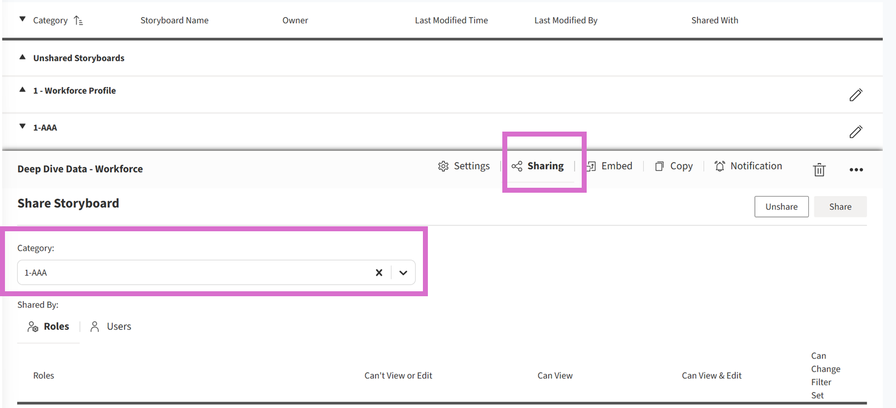Select the Copy option
This screenshot has height=408, width=896.
click(x=674, y=166)
